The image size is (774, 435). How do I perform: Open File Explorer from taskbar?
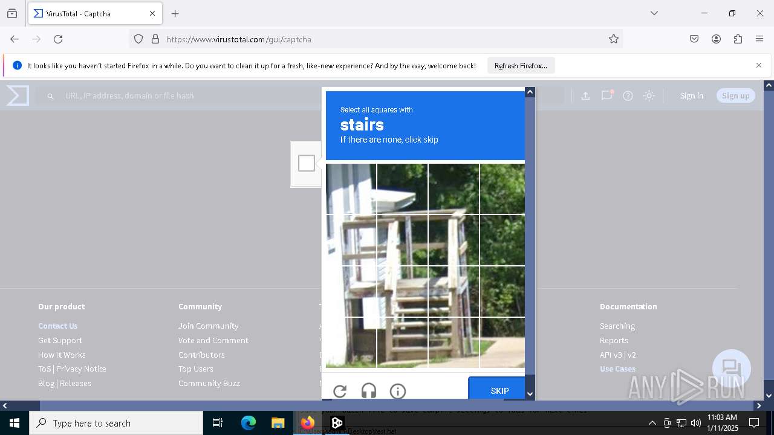tap(278, 423)
